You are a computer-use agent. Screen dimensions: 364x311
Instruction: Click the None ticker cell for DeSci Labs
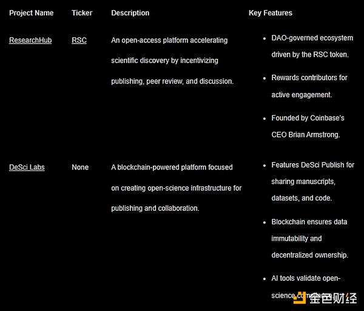80,167
